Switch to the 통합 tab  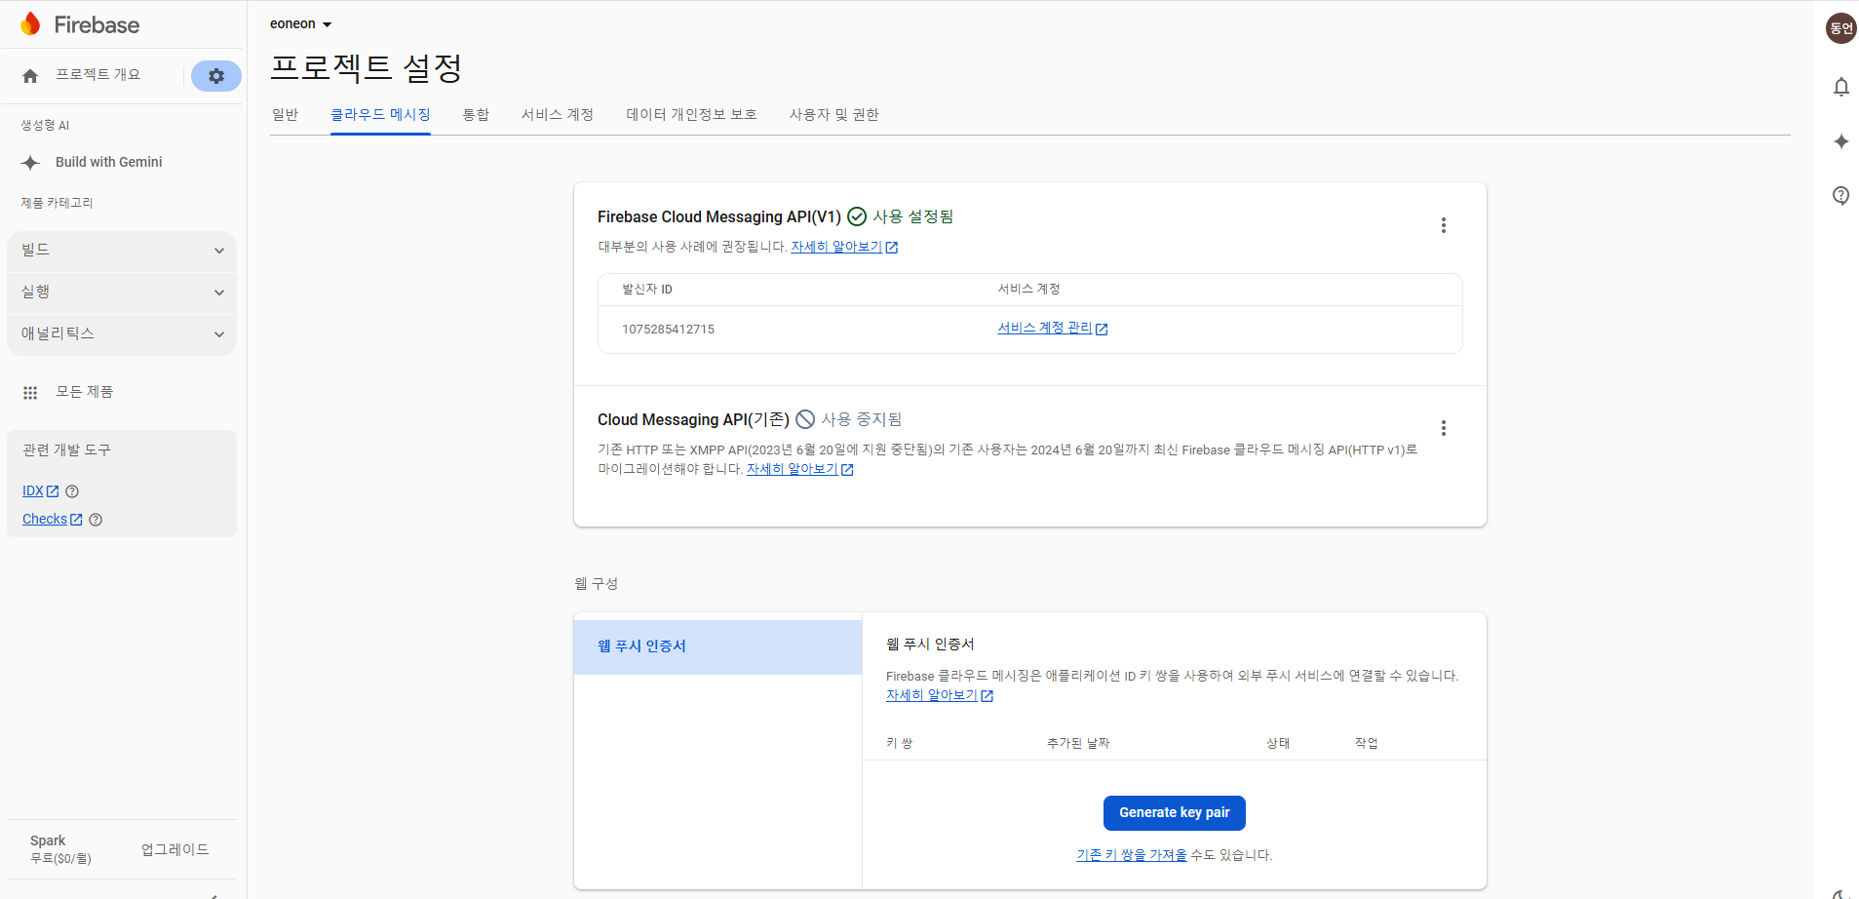[x=476, y=115]
